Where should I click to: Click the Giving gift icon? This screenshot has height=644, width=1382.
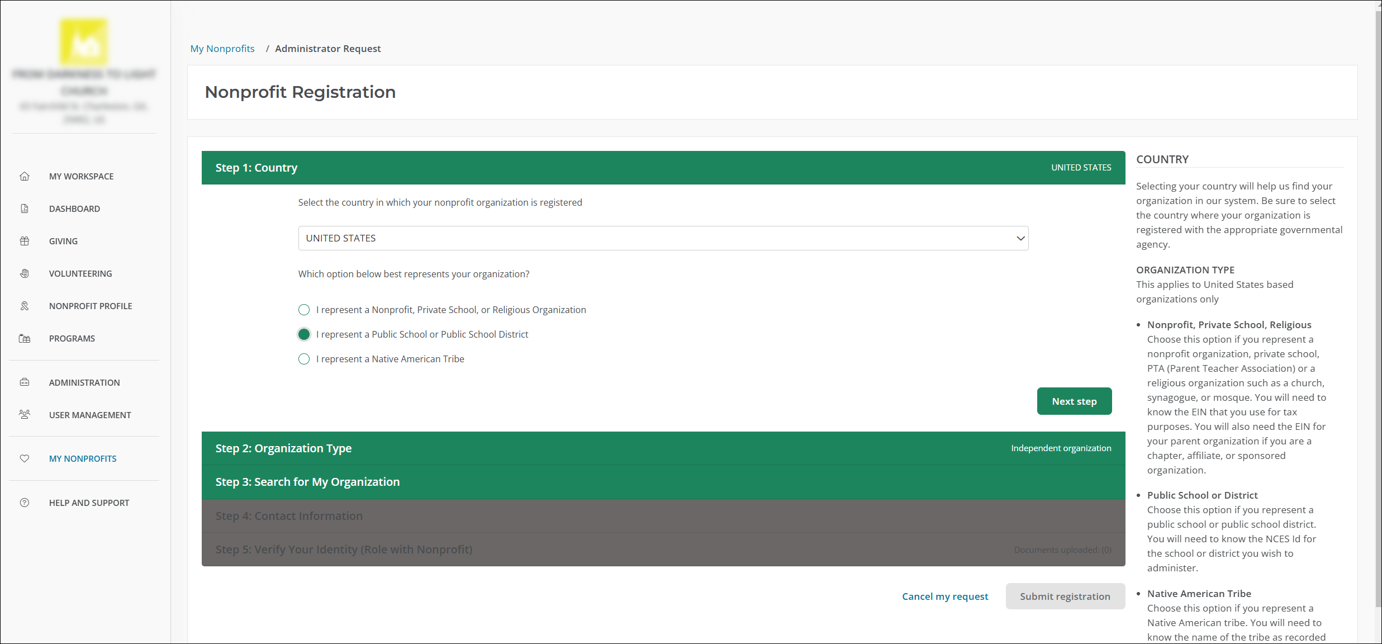coord(25,241)
